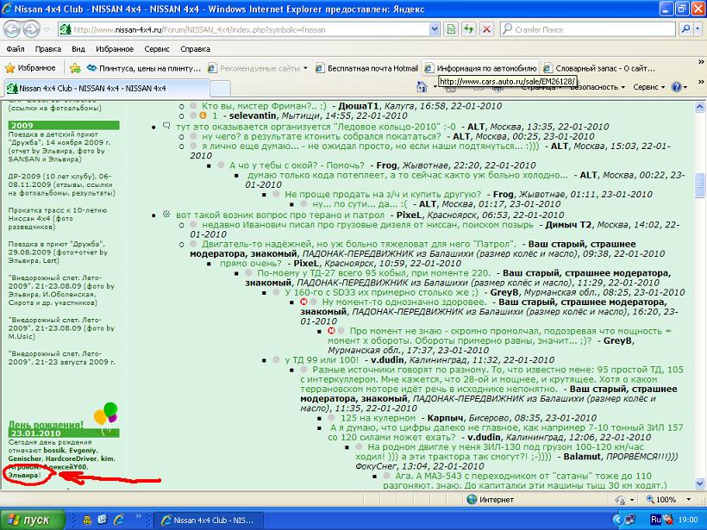Click the Ru language indicator in the tray
Image resolution: width=707 pixels, height=530 pixels.
point(656,520)
